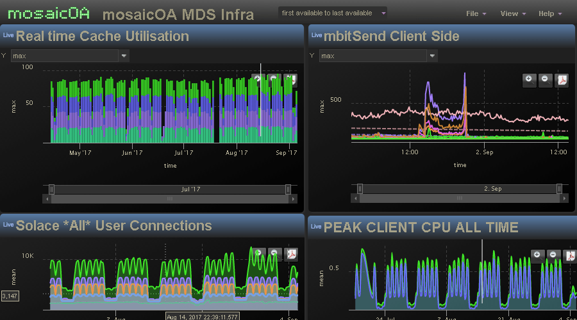Click the right range handle of mbitSend navigator

(x=559, y=189)
